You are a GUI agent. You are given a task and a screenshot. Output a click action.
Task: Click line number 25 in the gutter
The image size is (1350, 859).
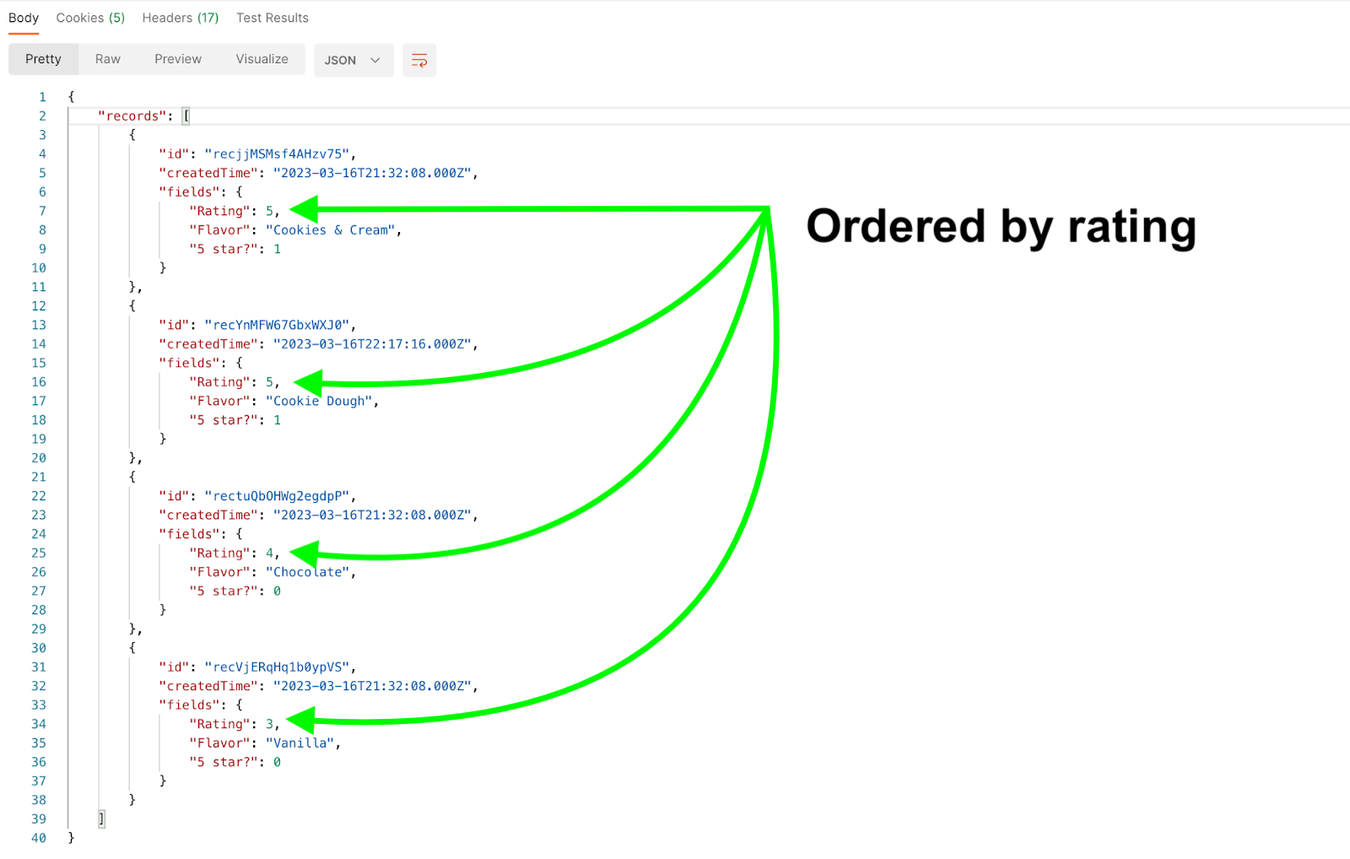point(39,554)
